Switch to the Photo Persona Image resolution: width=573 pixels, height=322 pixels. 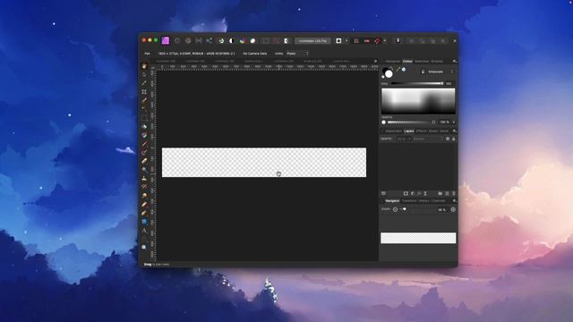[166, 40]
